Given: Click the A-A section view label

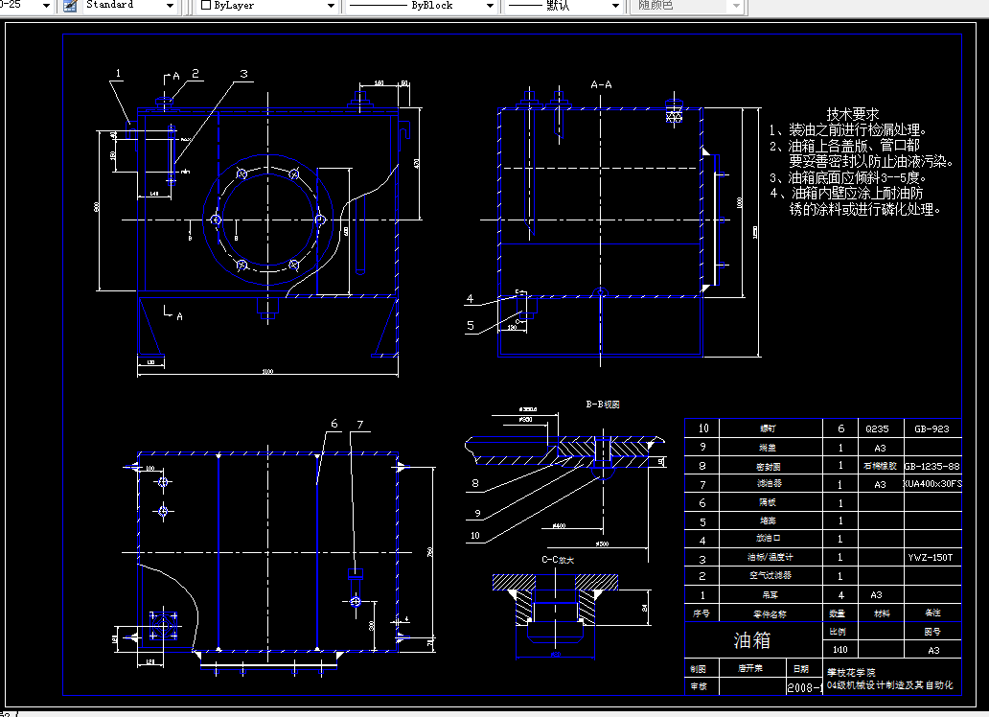Looking at the screenshot, I should tap(601, 84).
